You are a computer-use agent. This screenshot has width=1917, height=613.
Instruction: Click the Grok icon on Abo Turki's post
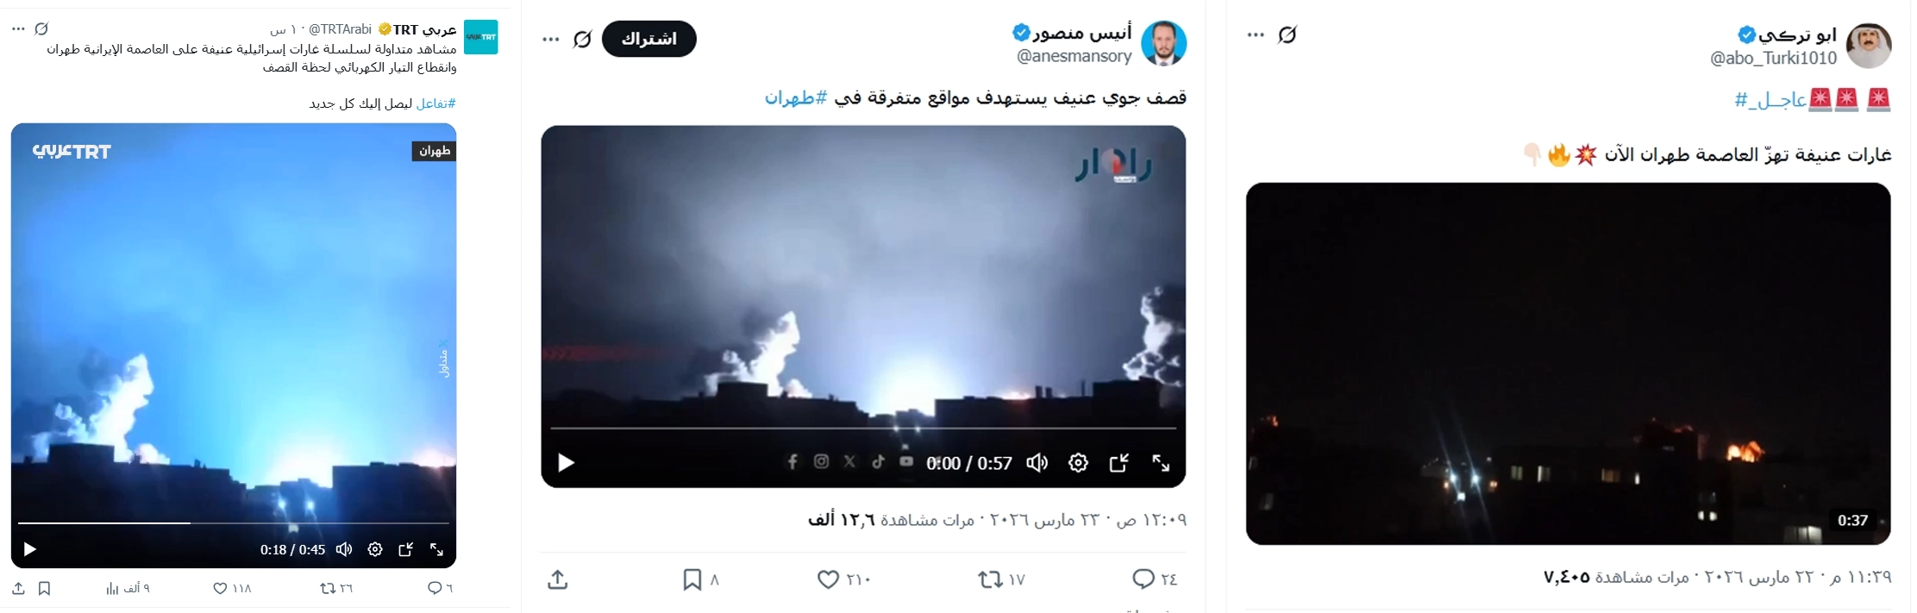pyautogui.click(x=1287, y=34)
